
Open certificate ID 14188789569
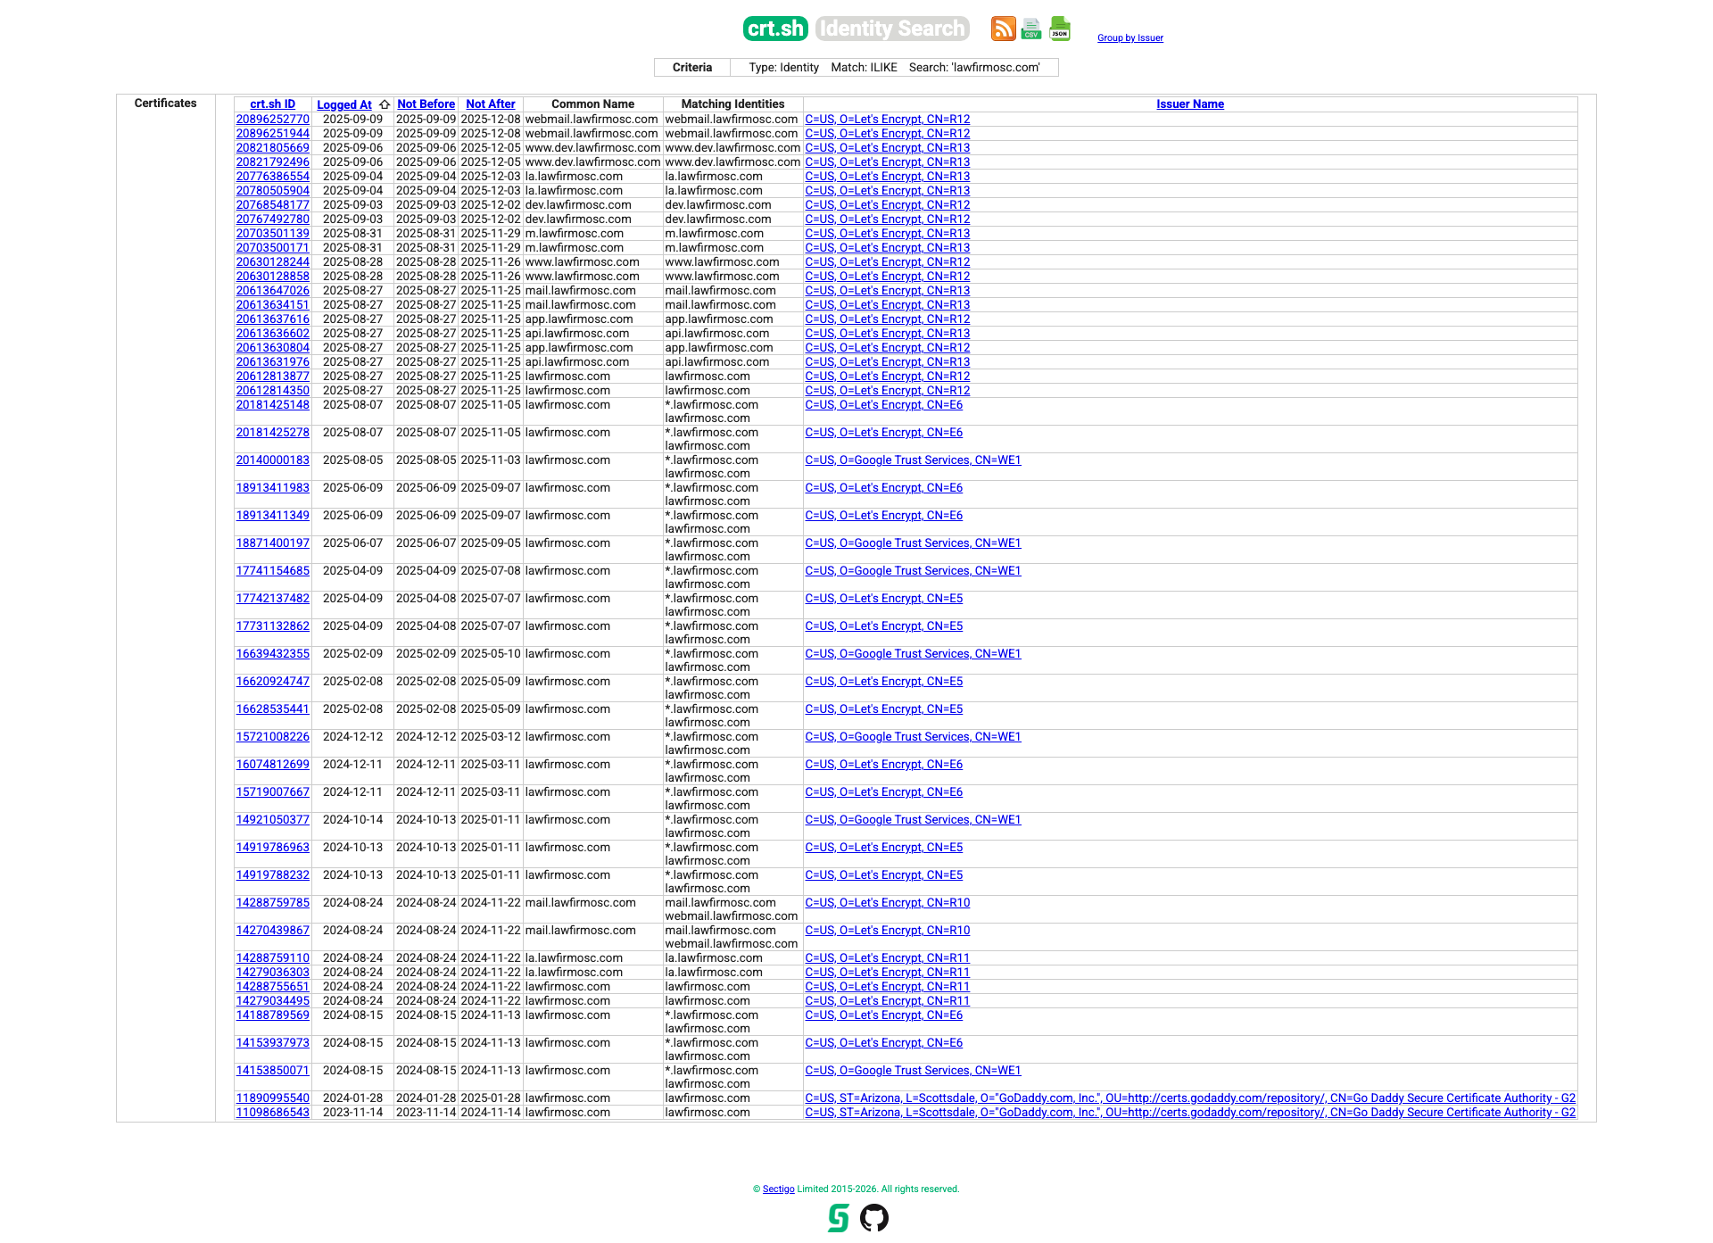272,1015
